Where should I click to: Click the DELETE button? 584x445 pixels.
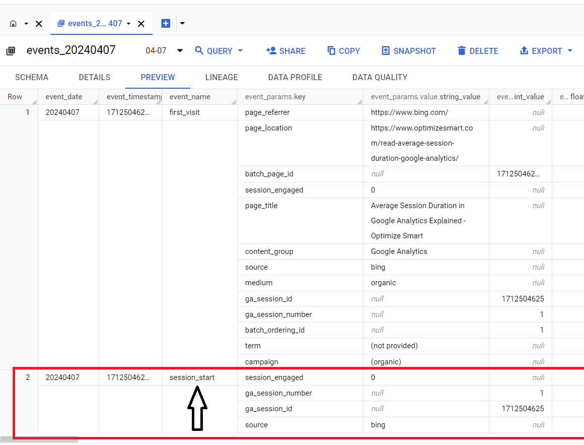pos(478,51)
